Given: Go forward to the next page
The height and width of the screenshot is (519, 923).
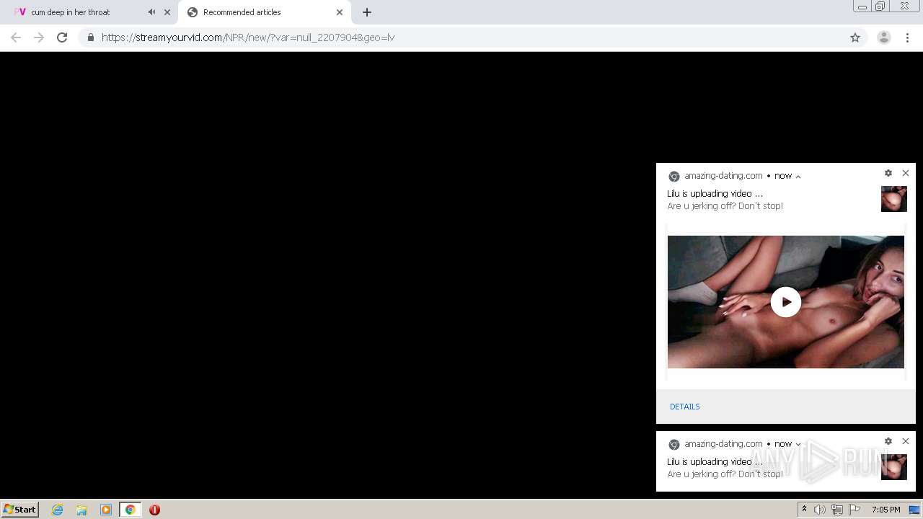Looking at the screenshot, I should [x=39, y=37].
